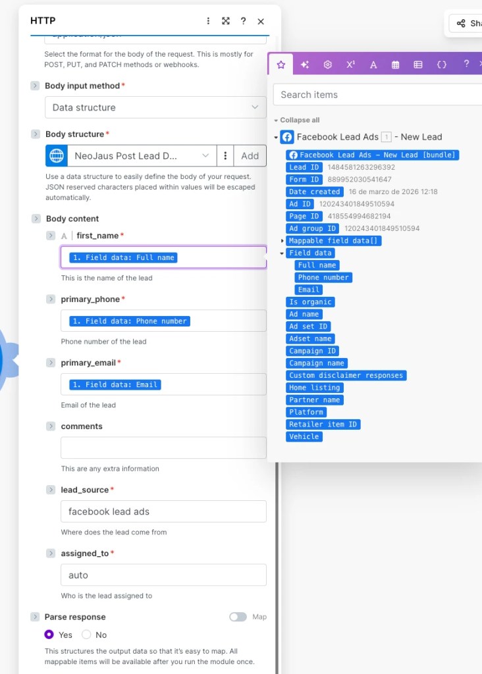
Task: Open the Body input method dropdown
Action: tap(156, 107)
